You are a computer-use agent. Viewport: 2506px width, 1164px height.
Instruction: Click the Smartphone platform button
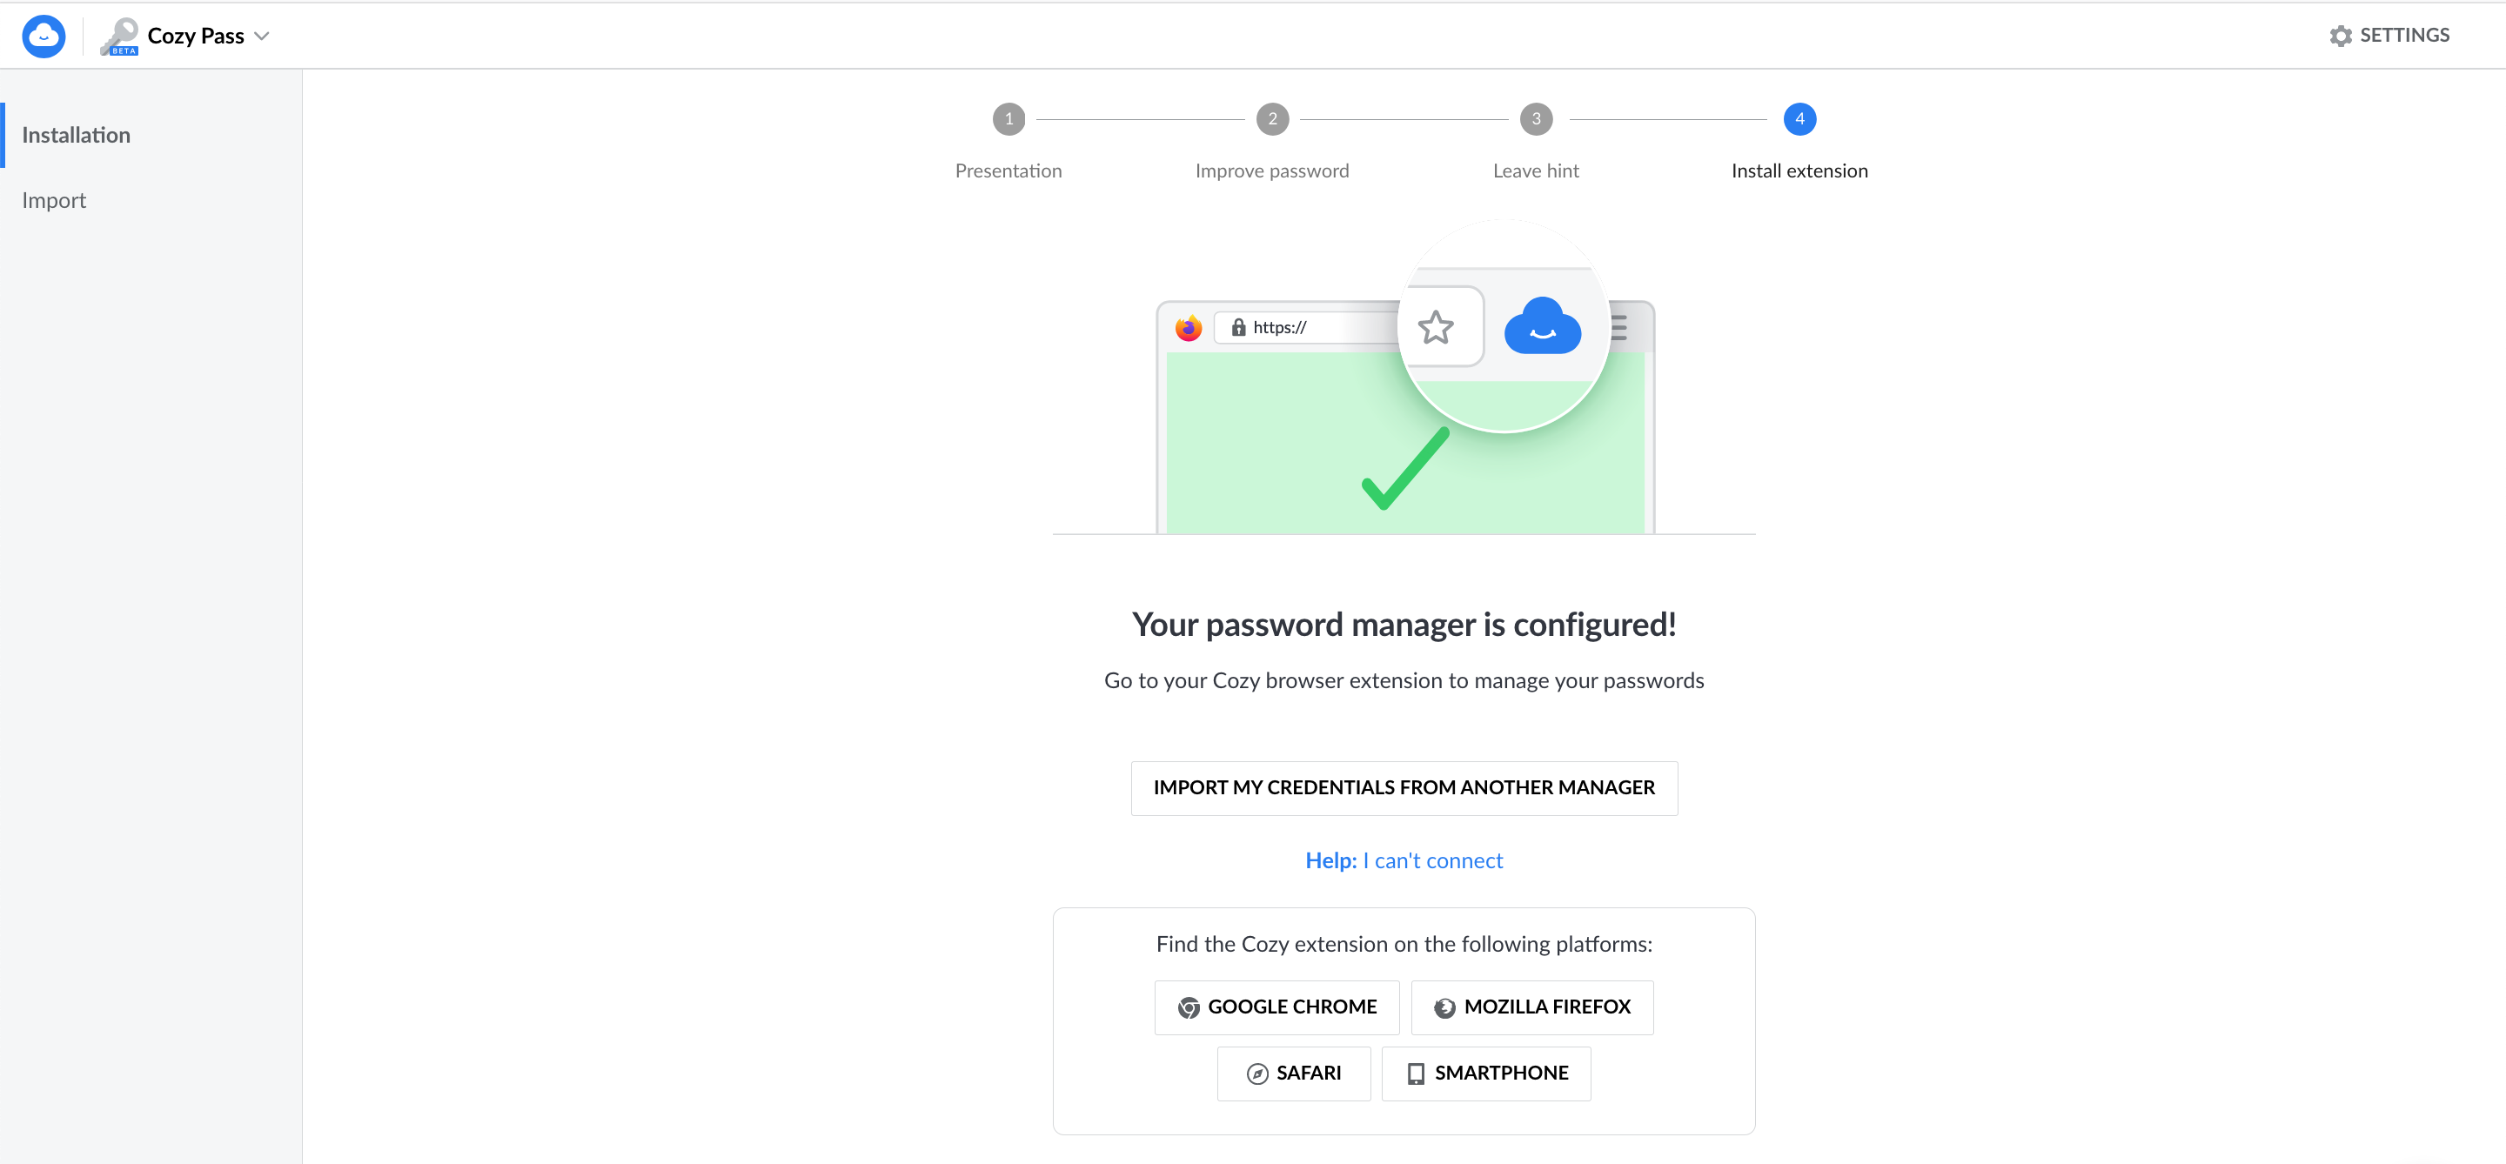1486,1074
